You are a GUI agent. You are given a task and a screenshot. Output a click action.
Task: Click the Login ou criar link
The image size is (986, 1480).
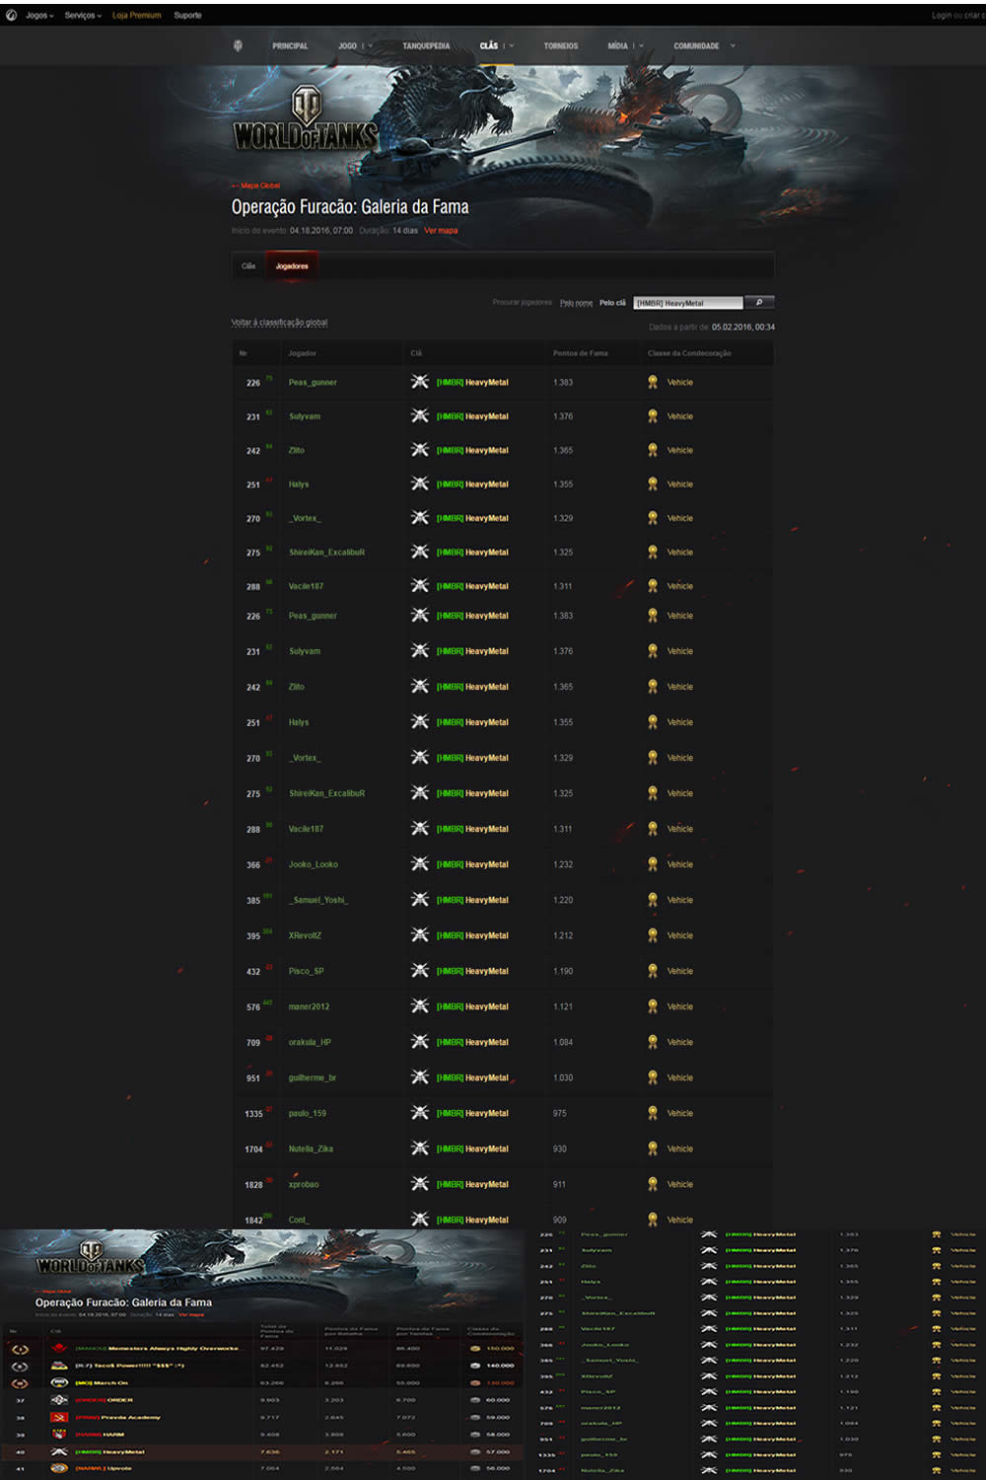pos(956,16)
